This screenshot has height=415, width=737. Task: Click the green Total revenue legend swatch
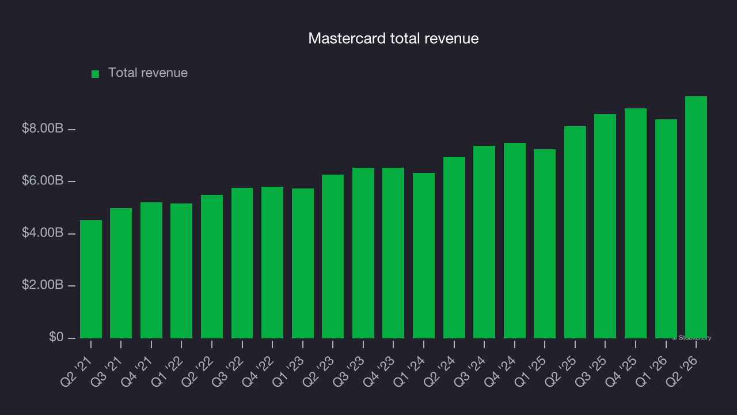click(x=96, y=74)
